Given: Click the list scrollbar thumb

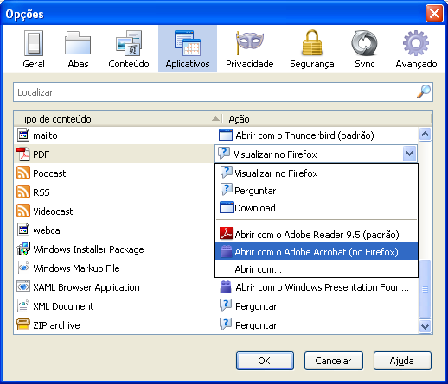Looking at the screenshot, I should 426,288.
